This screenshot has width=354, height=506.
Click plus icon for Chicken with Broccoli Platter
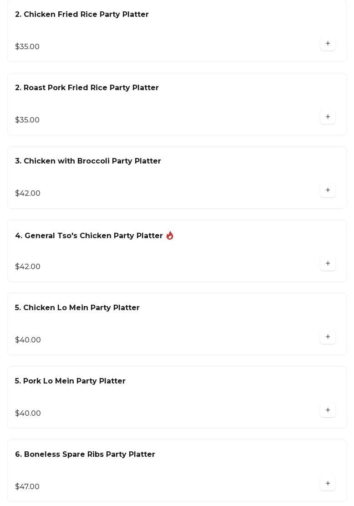[328, 190]
